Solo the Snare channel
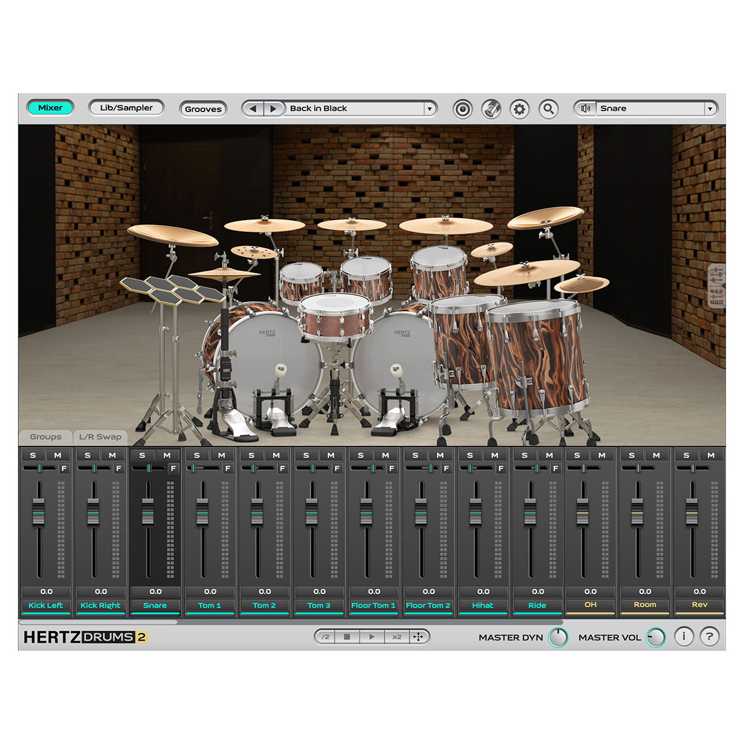Image resolution: width=744 pixels, height=744 pixels. tap(143, 455)
